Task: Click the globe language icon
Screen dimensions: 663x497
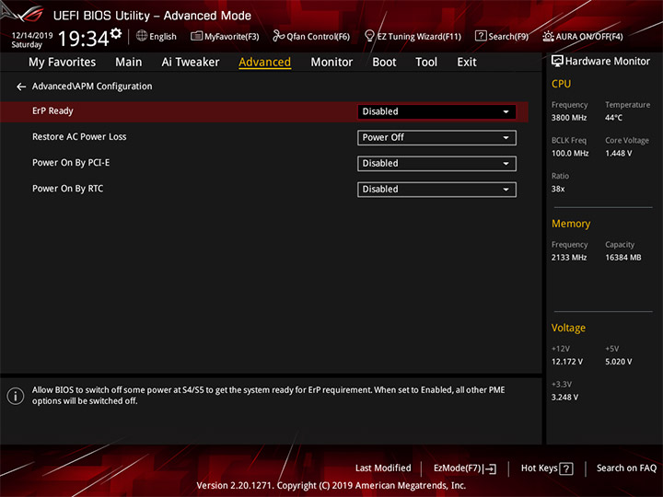Action: tap(142, 36)
